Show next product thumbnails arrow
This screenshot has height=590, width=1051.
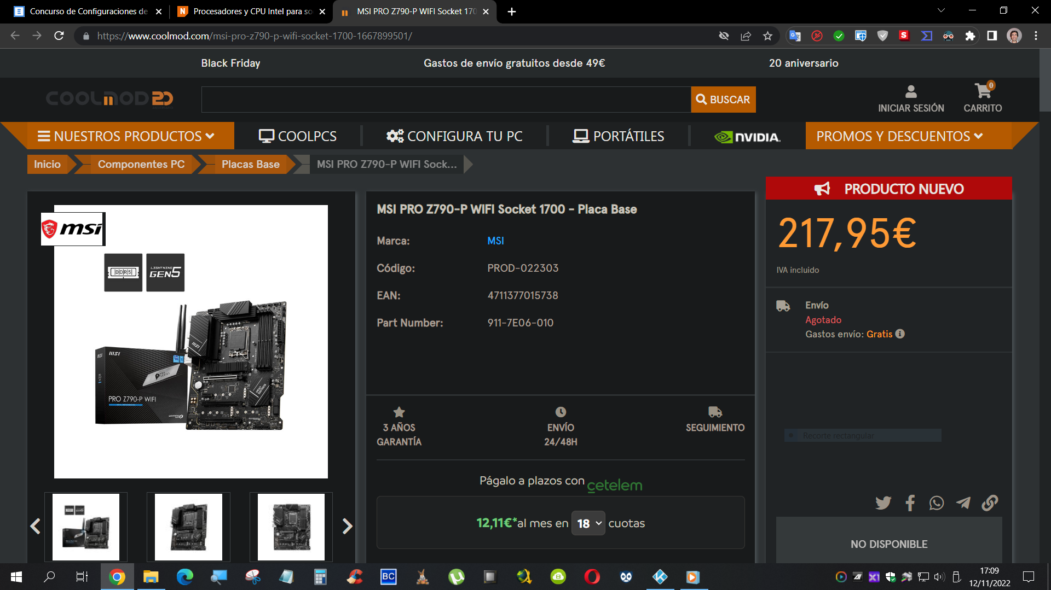(x=347, y=526)
